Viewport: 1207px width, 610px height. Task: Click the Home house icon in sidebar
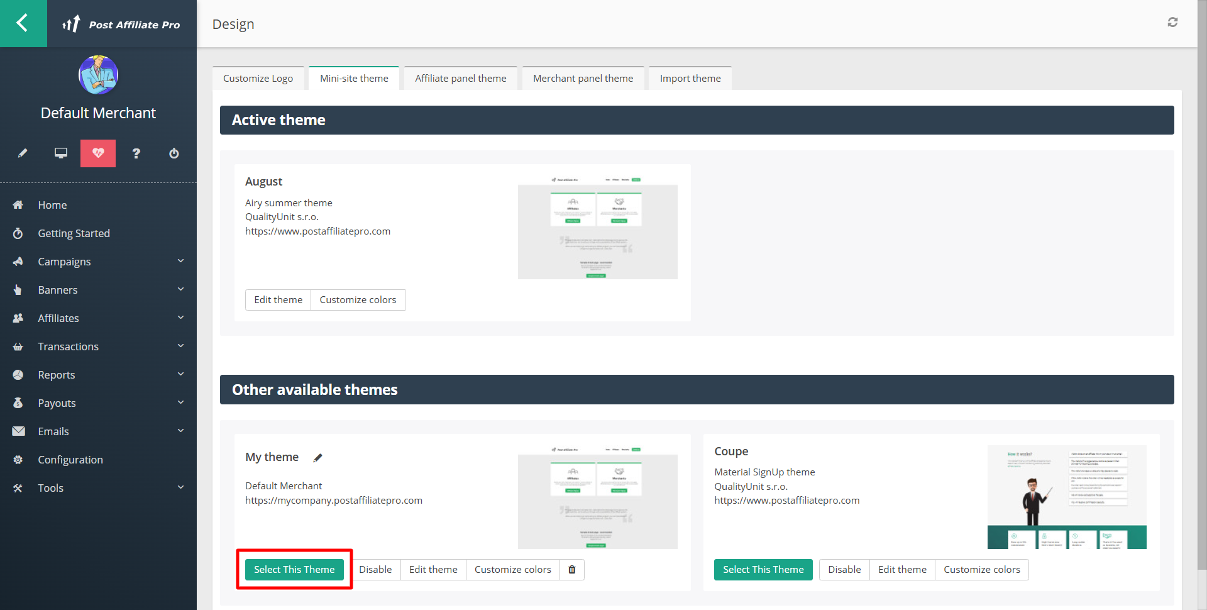point(18,205)
